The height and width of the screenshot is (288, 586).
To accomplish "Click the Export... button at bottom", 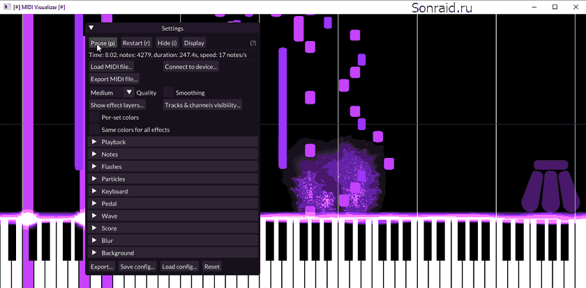I will coord(102,266).
